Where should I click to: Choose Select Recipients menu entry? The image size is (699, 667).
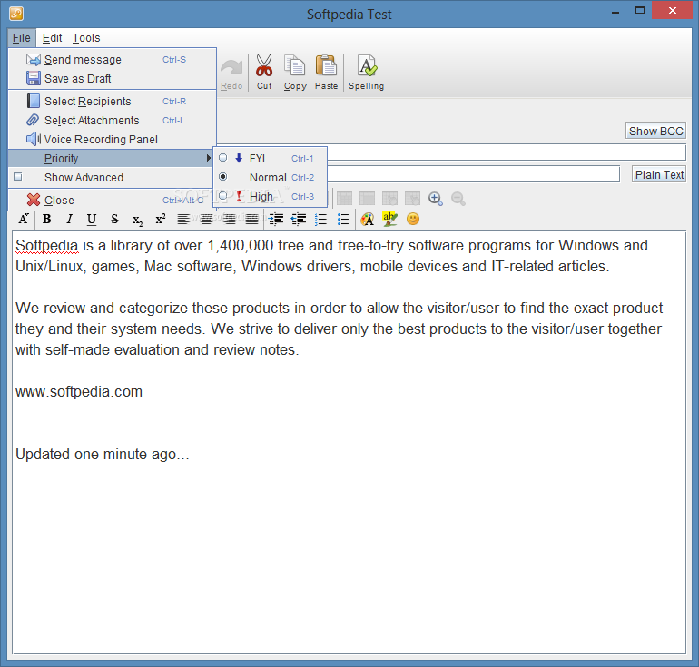113,101
